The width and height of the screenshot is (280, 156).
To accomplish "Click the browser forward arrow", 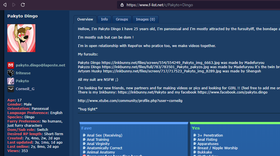I will coord(14,5).
